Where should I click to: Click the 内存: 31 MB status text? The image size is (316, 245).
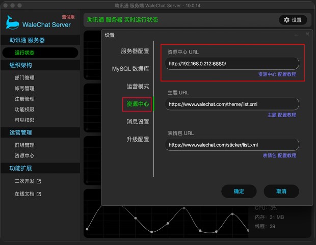click(x=269, y=217)
